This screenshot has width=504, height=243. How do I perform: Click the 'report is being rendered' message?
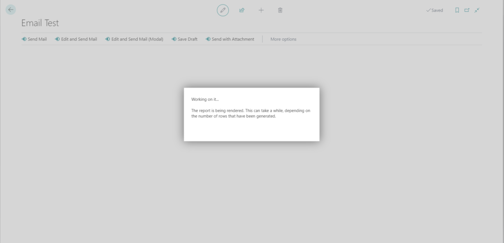(x=251, y=113)
